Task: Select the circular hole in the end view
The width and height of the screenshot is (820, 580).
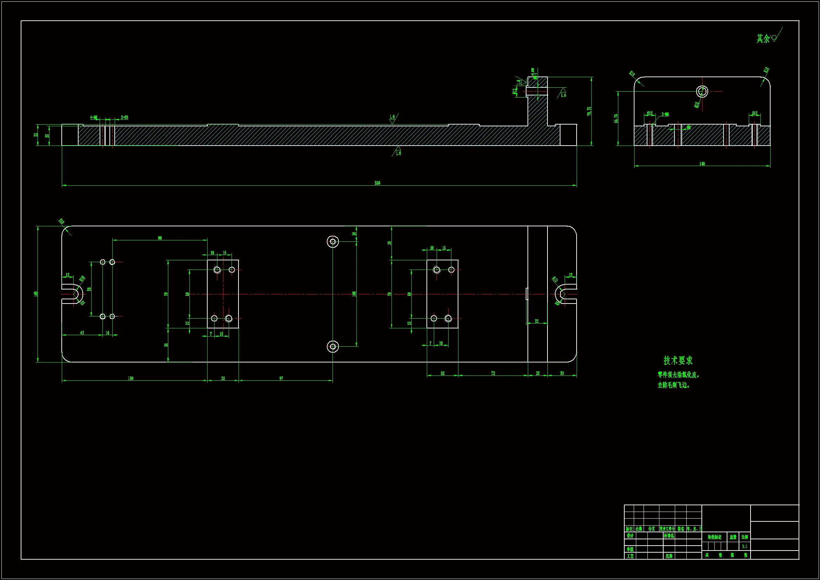Action: point(702,92)
